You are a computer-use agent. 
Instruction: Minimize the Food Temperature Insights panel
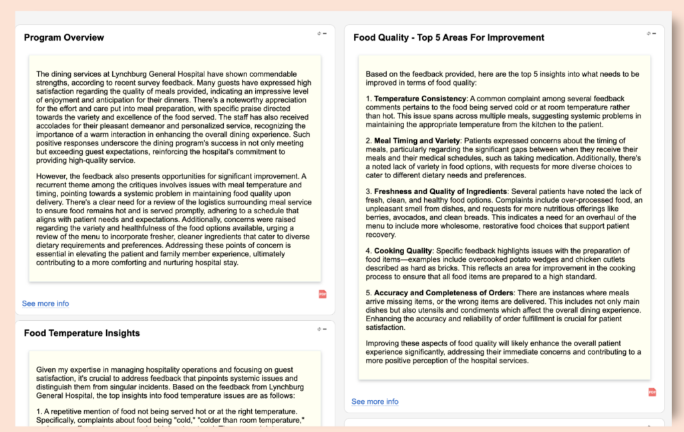point(325,329)
